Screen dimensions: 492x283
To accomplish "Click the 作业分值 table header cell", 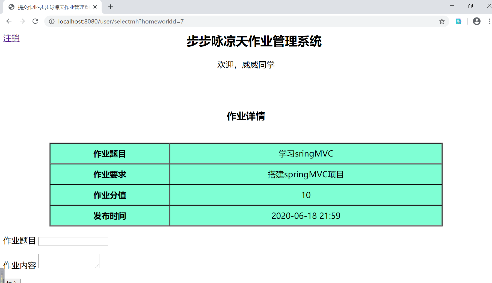I will click(110, 195).
